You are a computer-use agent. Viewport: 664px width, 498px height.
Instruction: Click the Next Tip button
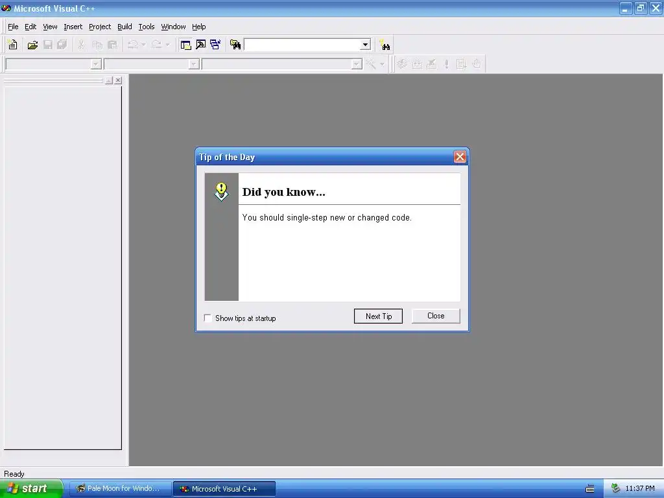pos(378,316)
